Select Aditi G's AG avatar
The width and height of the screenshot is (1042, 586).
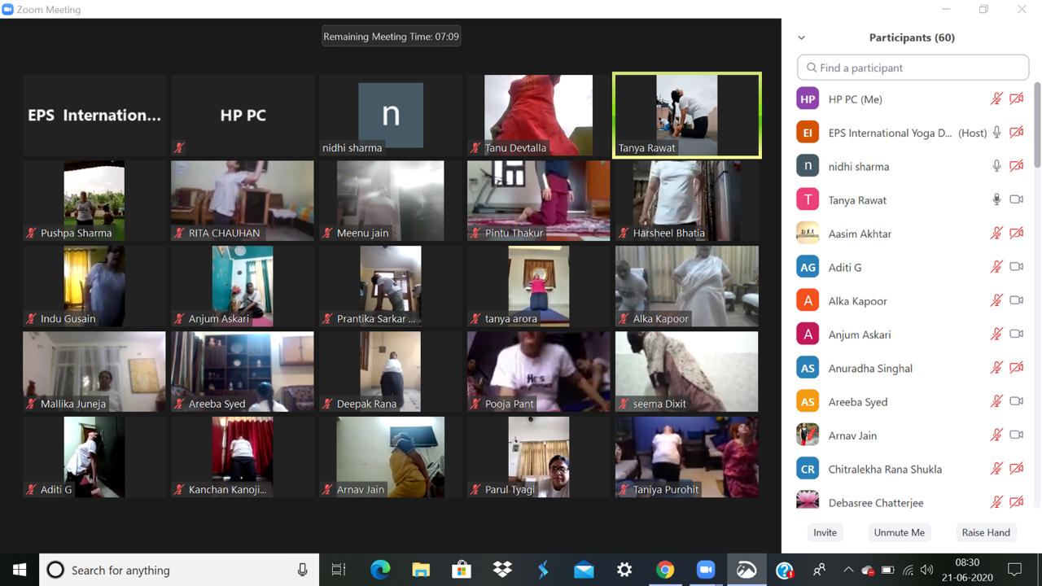(808, 267)
